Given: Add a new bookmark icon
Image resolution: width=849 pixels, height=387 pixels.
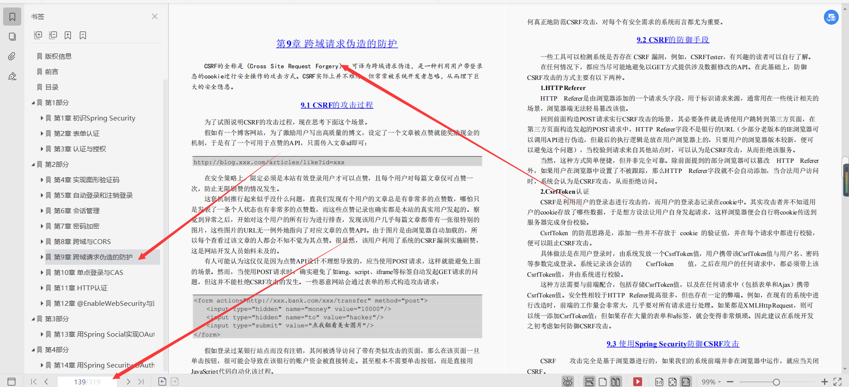Looking at the screenshot, I should [x=68, y=35].
